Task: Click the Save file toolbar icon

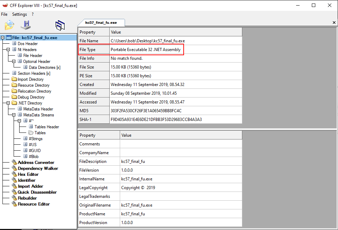Action: click(26, 25)
